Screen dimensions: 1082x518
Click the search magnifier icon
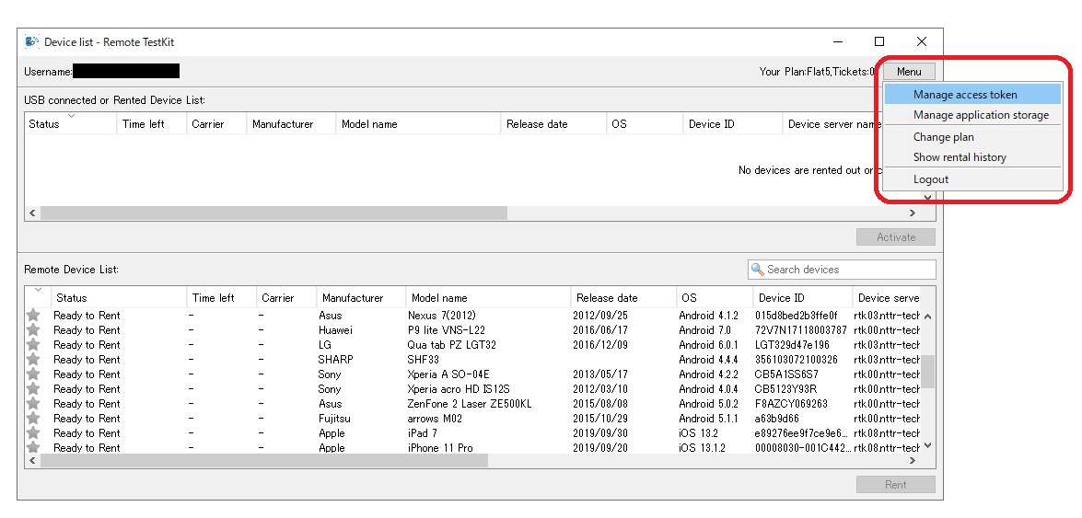pyautogui.click(x=758, y=270)
